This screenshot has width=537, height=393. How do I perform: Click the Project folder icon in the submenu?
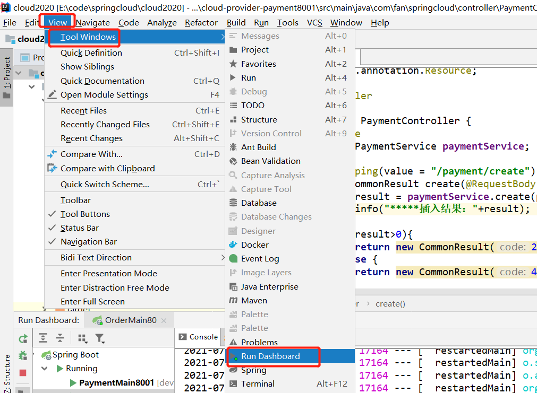233,50
